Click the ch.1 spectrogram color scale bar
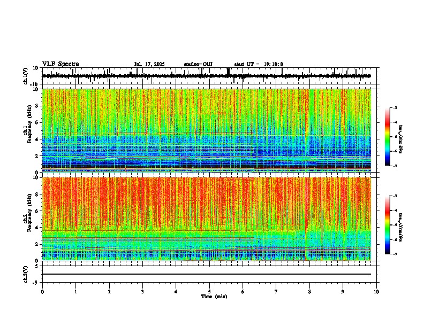Screen dimensions: 424x327 click(x=388, y=137)
